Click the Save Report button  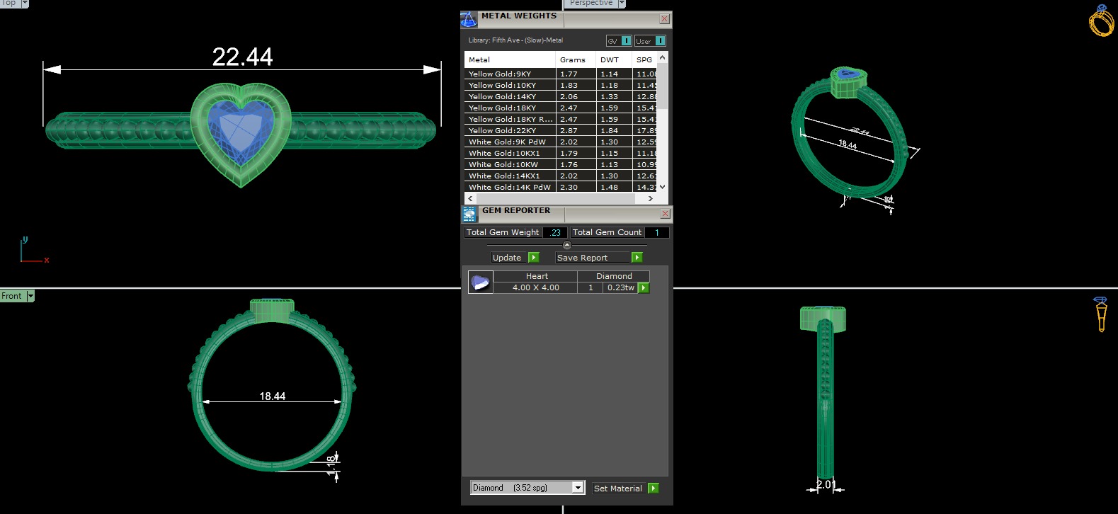click(x=593, y=258)
